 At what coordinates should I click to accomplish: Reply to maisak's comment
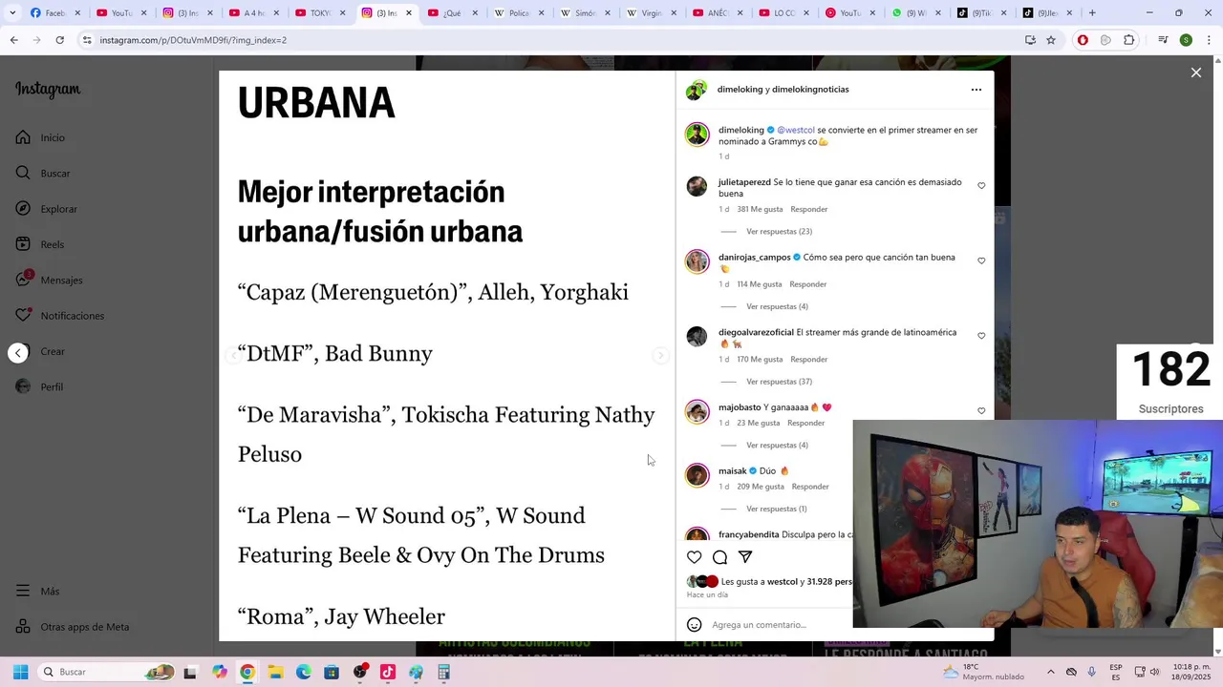[810, 487]
